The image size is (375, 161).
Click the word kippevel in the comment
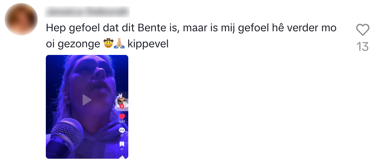[x=148, y=44]
